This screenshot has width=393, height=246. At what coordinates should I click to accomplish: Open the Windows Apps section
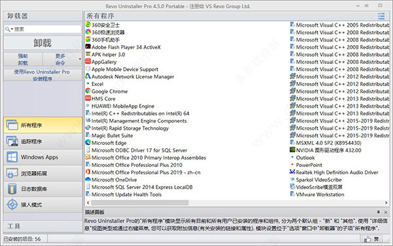(43, 157)
